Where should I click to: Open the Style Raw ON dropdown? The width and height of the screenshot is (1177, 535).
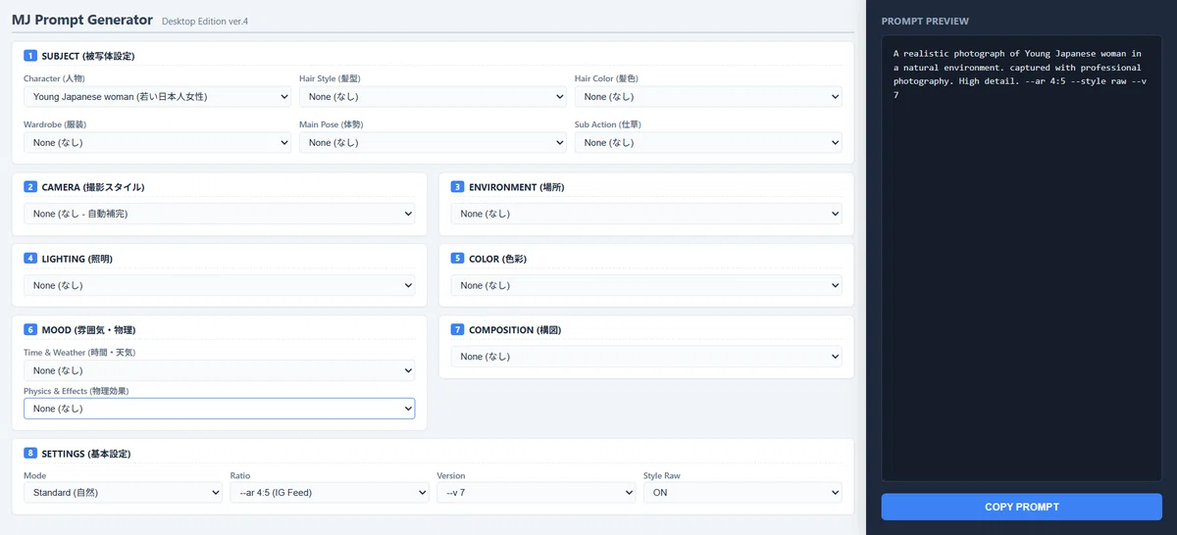(x=742, y=493)
